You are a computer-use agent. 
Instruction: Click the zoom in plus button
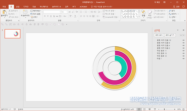pos(175,109)
